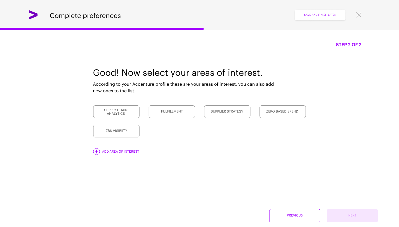Toggle the Fulfillment interest chip

click(172, 112)
